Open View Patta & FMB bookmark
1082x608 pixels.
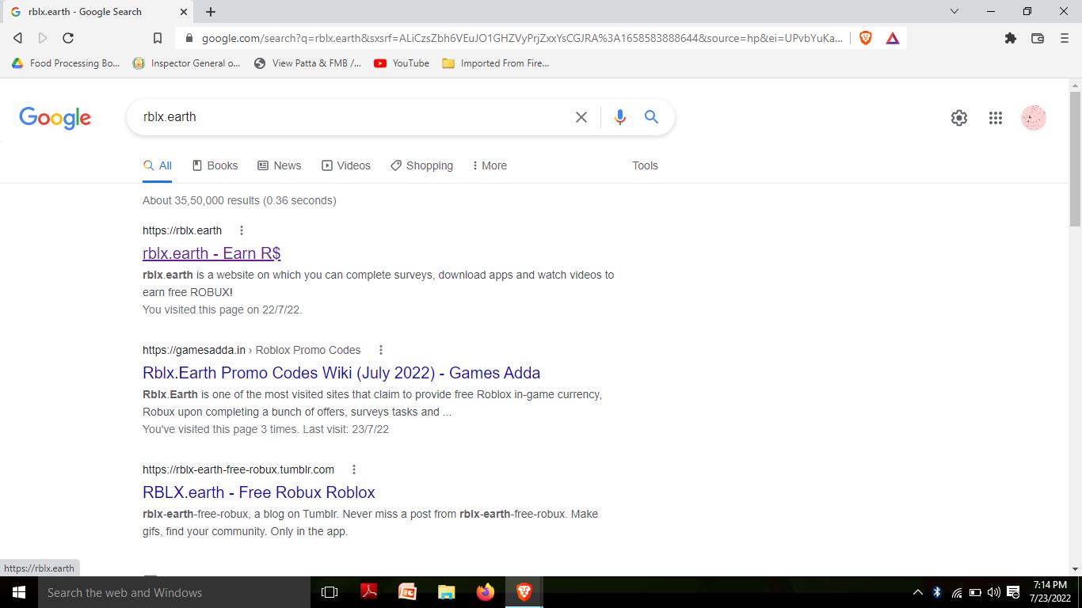click(307, 63)
